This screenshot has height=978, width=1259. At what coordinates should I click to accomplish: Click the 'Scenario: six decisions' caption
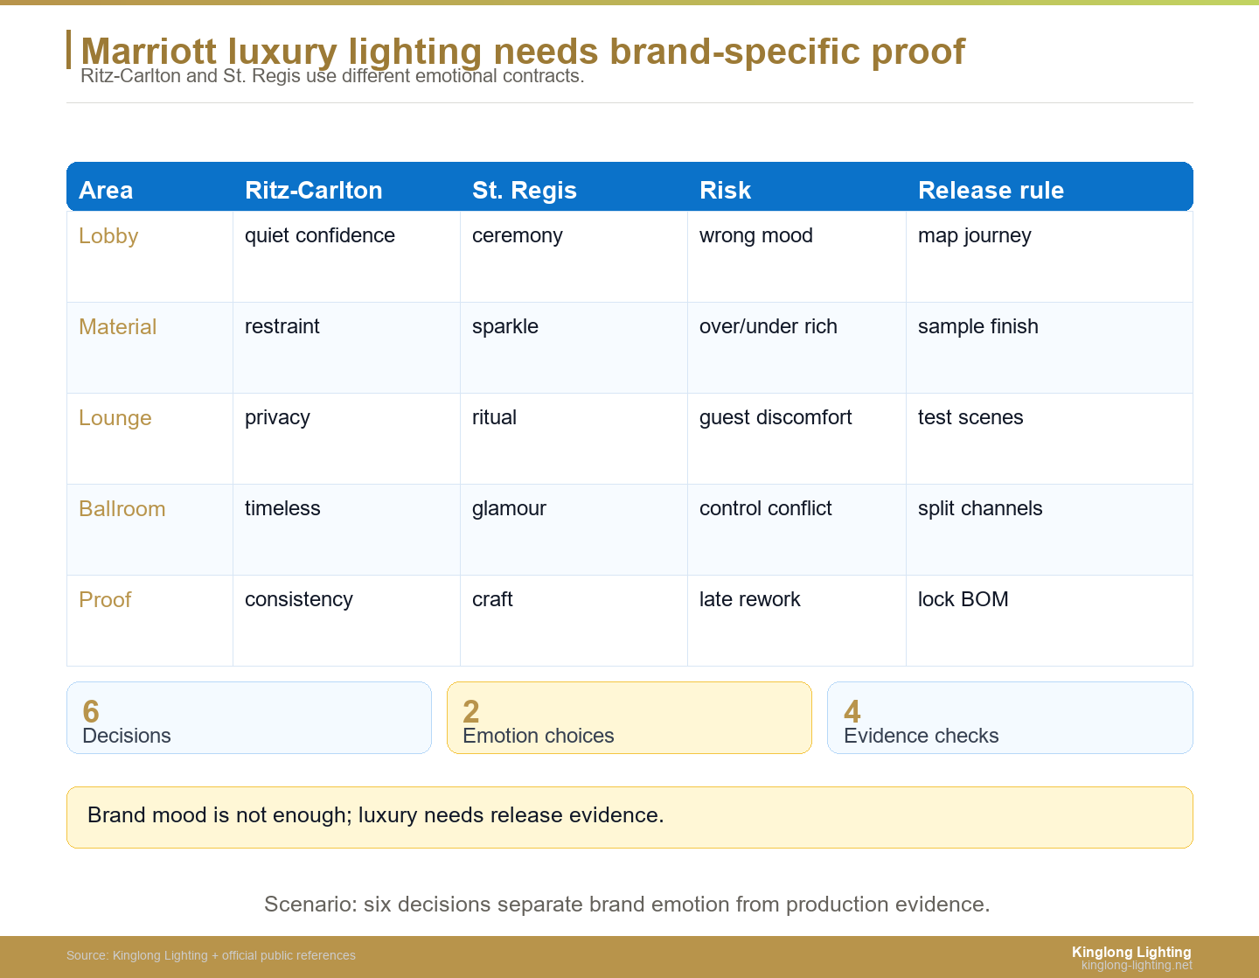(x=627, y=904)
